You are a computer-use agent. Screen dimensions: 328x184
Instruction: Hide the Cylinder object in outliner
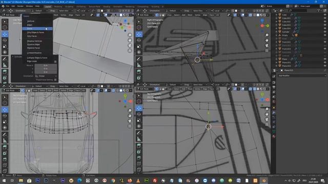[325, 32]
